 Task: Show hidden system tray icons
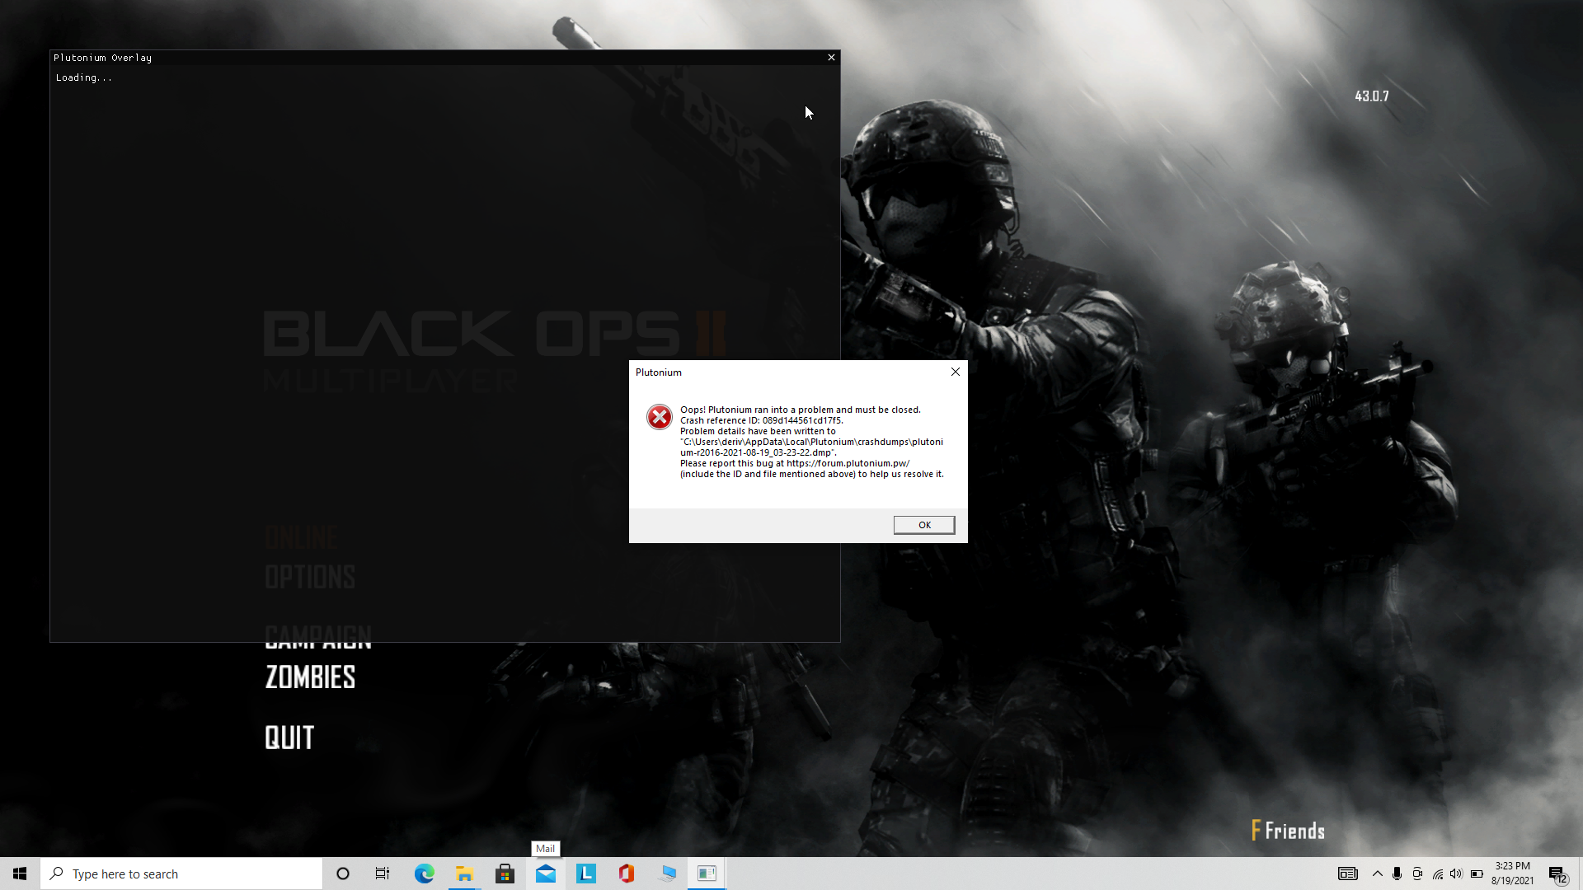[x=1377, y=874]
